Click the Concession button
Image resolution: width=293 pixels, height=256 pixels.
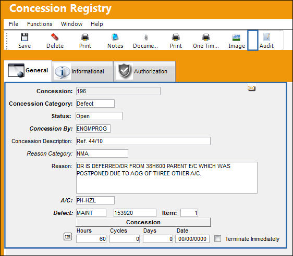(143, 222)
